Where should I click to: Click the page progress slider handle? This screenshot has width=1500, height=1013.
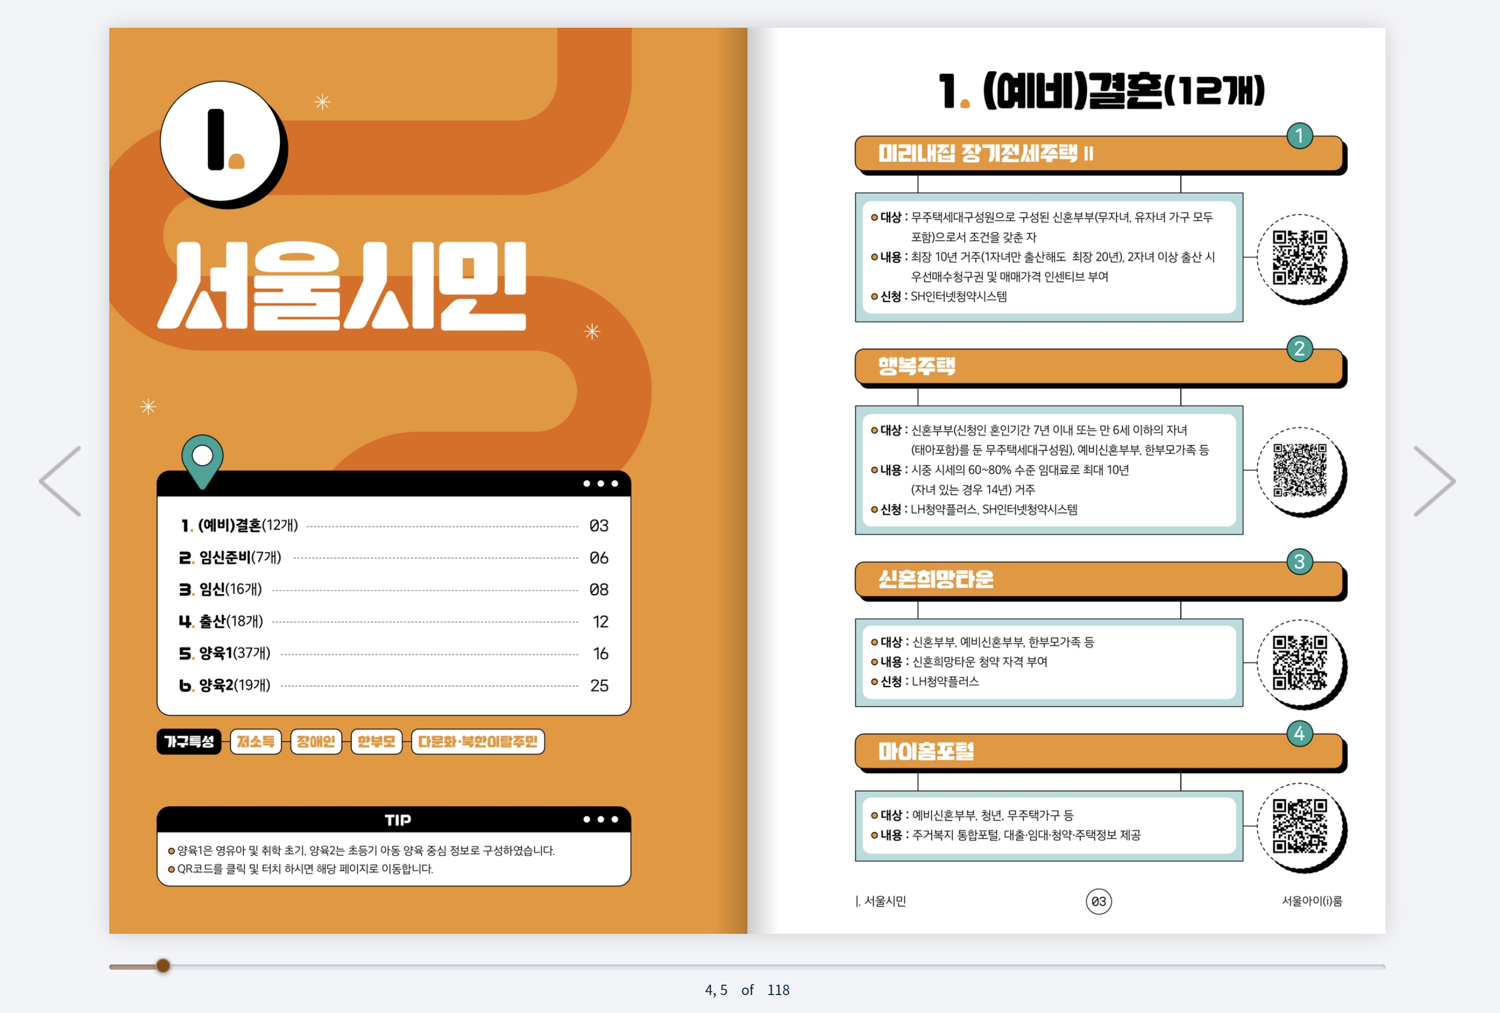click(x=164, y=965)
